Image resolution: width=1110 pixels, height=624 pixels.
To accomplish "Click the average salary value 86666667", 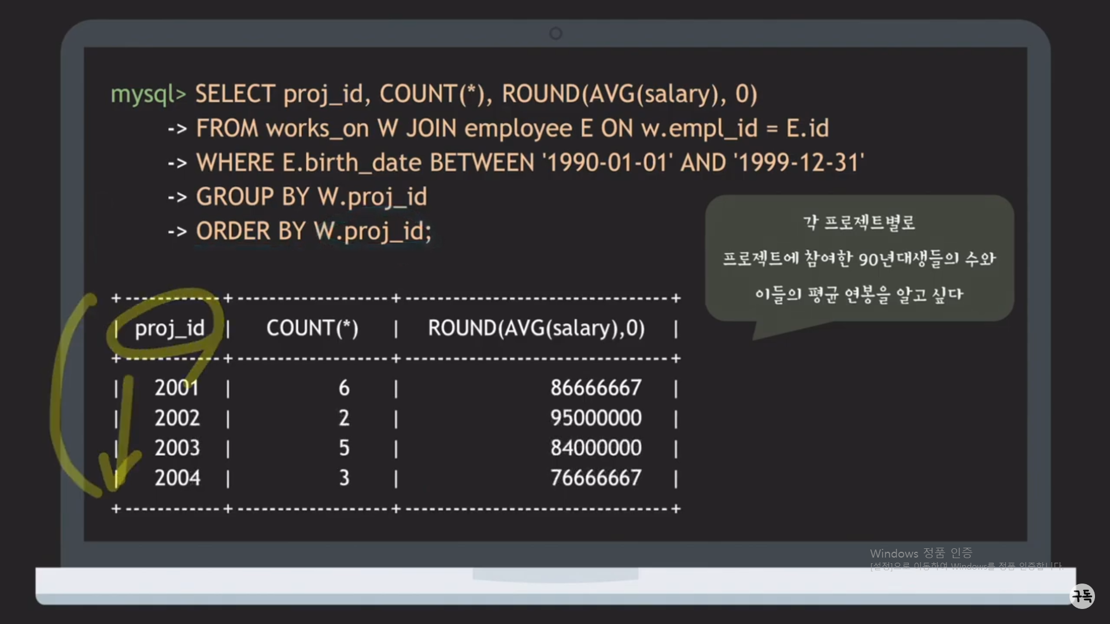I will point(595,388).
